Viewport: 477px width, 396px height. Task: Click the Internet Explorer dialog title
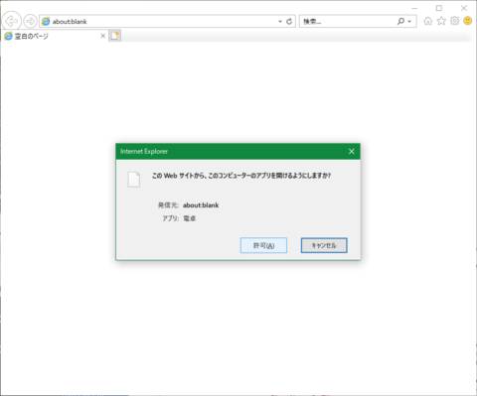pos(144,152)
